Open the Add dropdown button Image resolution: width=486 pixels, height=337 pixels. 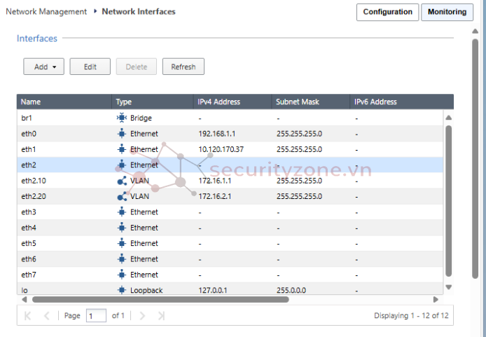(43, 67)
